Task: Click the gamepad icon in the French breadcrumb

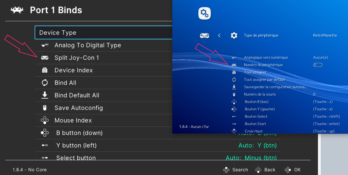Action: tap(205, 36)
